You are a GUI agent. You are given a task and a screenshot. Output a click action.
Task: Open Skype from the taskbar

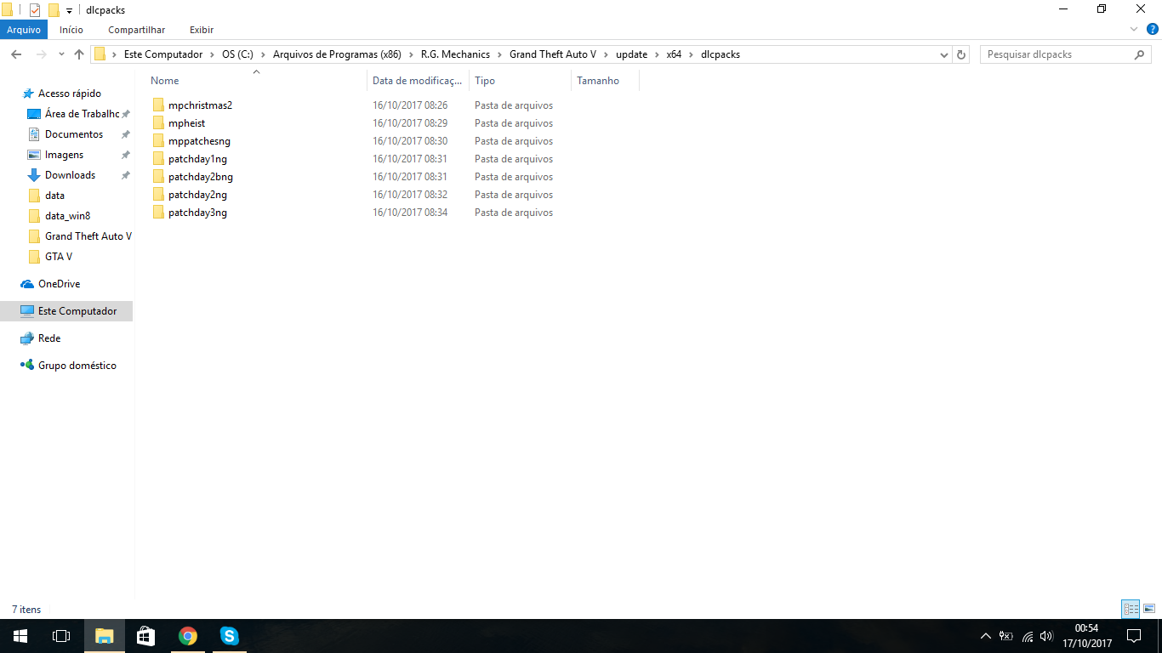click(229, 636)
